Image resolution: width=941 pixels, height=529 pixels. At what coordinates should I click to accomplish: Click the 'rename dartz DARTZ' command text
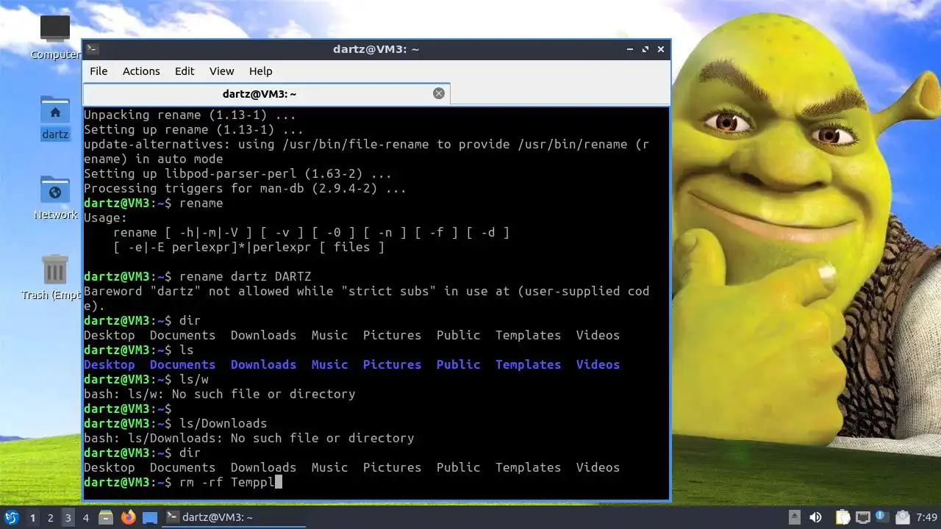[245, 276]
